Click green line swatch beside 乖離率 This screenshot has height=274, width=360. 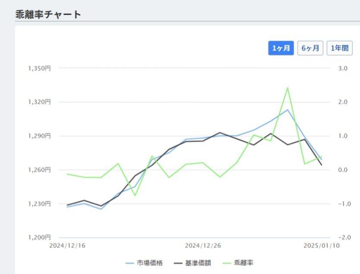coord(227,263)
